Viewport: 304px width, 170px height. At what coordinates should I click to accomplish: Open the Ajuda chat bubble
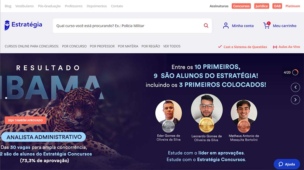(287, 164)
